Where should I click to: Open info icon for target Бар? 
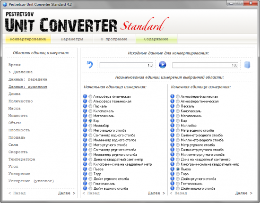point(172,120)
